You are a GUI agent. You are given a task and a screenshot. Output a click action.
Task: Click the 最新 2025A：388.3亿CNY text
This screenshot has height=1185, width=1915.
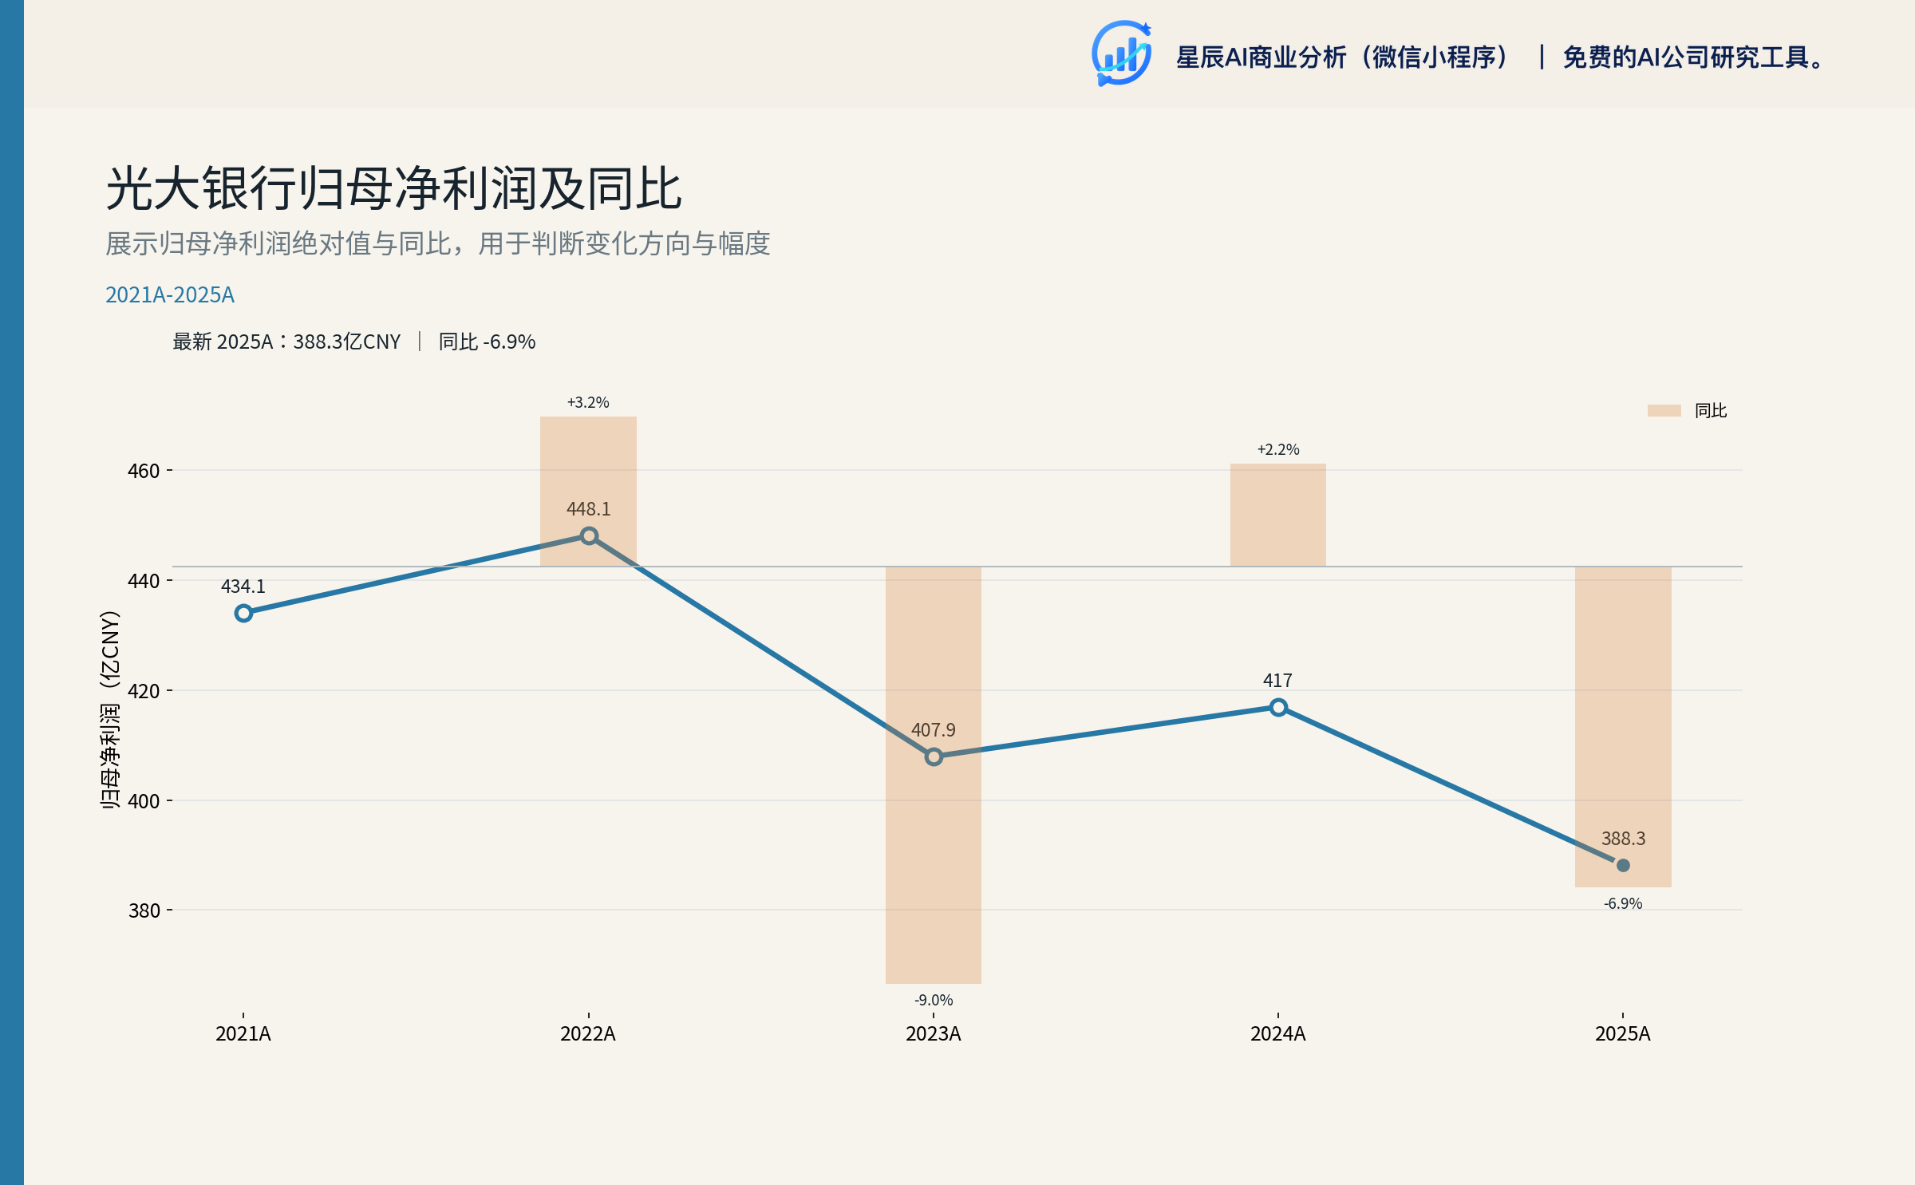286,342
